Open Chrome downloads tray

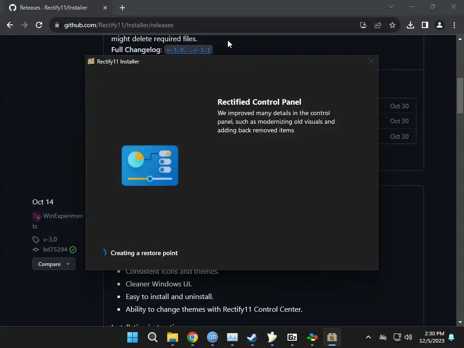(410, 25)
